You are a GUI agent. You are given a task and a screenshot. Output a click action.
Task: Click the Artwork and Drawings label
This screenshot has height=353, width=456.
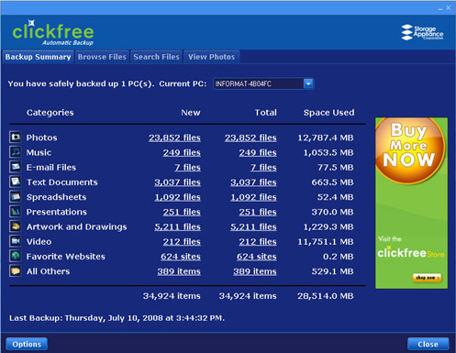tap(76, 227)
